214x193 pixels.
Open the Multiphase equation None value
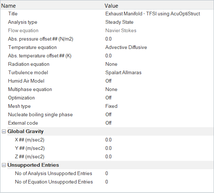[111, 90]
